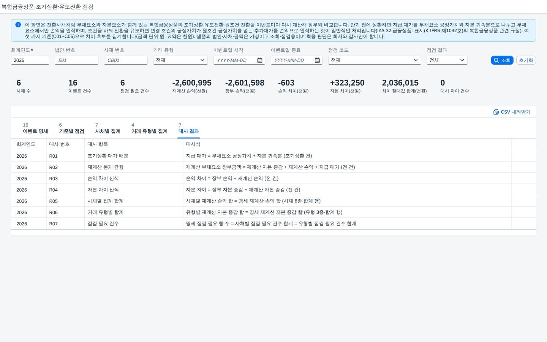Click the 손익 차이 value -603
Image resolution: width=547 pixels, height=342 pixels.
pos(286,83)
